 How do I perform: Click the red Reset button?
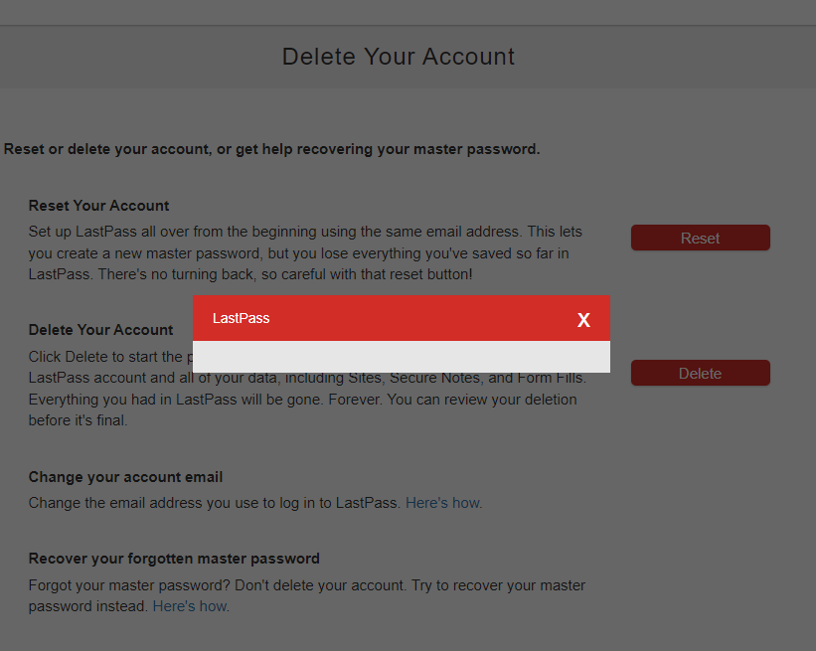[x=701, y=238]
